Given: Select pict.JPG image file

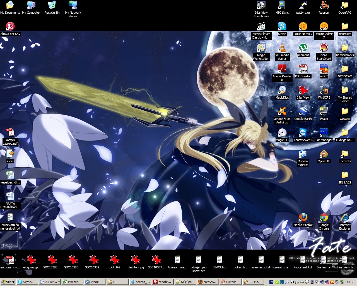Looking at the screenshot, I should pos(115,262).
